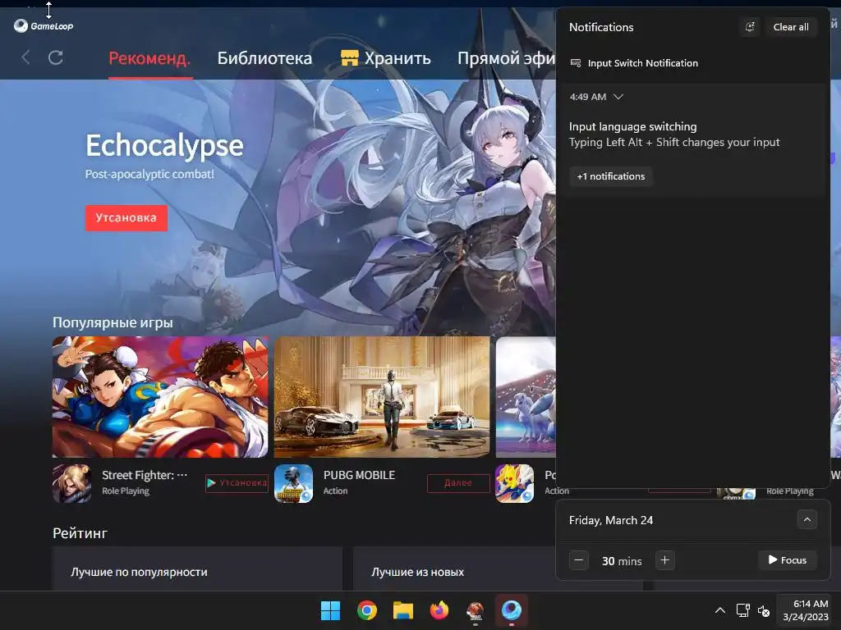Collapse the 4:49 AM notification chevron
The image size is (841, 630).
618,97
